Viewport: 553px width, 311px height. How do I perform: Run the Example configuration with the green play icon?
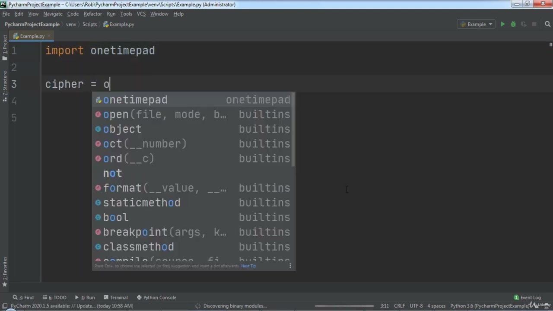(x=502, y=25)
